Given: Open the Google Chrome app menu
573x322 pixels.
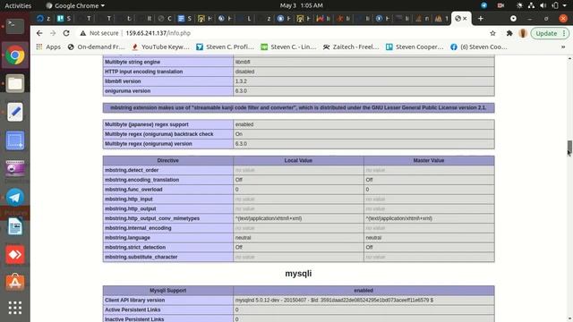Looking at the screenshot, I should pos(75,5).
